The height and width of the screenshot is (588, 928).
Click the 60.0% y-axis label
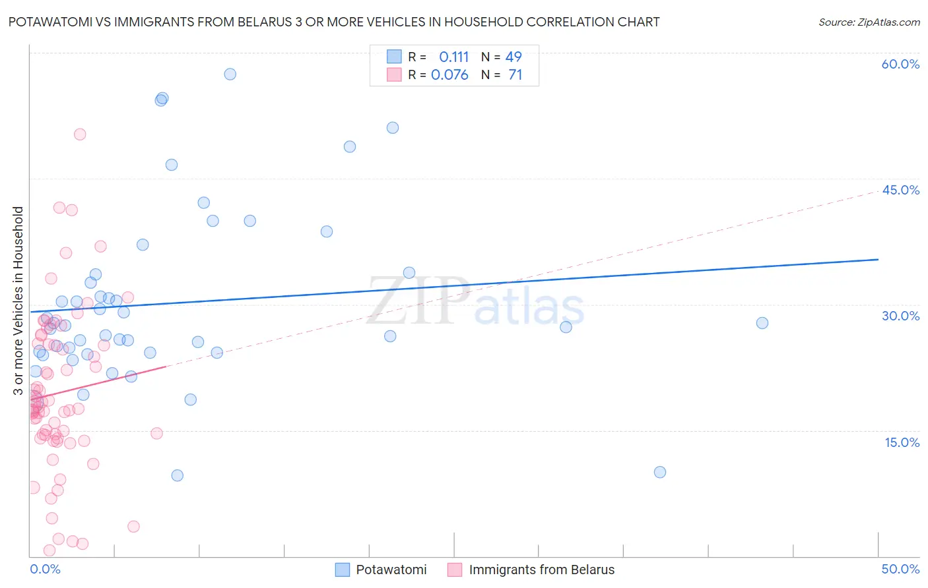pyautogui.click(x=900, y=64)
